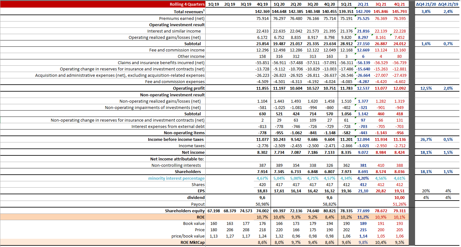Screen dimensions: 461x247
Task: Click Claims and insurance benefits incurred label
Action: (161, 63)
